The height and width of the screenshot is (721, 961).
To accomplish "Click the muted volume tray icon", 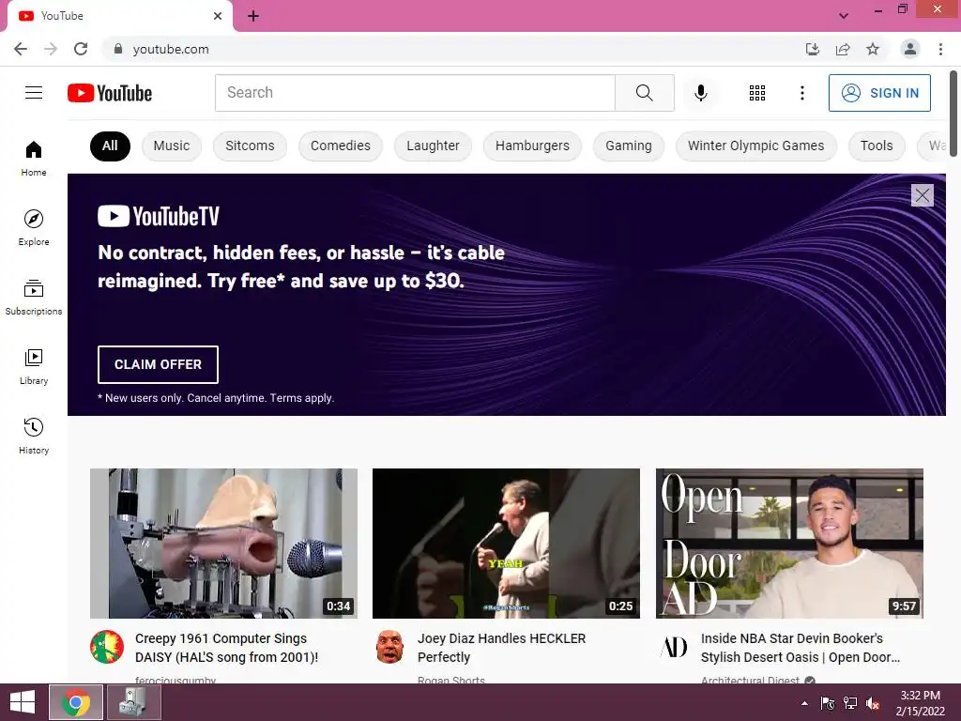I will pos(873,703).
